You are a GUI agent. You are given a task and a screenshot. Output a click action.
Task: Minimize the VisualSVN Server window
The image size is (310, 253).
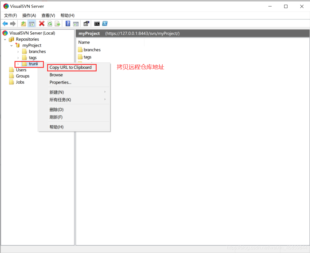pyautogui.click(x=270, y=6)
